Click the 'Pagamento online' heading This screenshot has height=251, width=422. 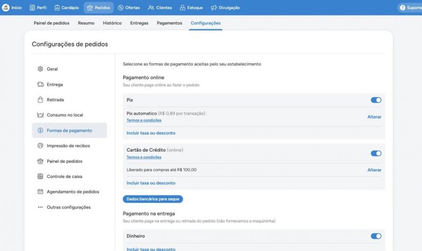tap(144, 77)
